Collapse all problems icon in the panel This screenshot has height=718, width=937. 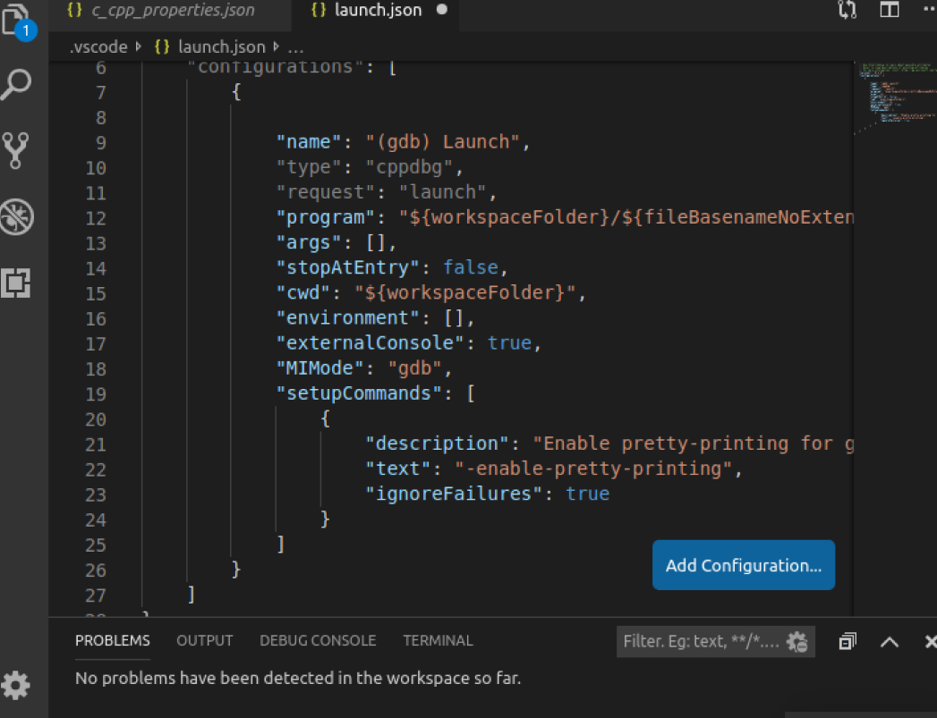click(848, 642)
